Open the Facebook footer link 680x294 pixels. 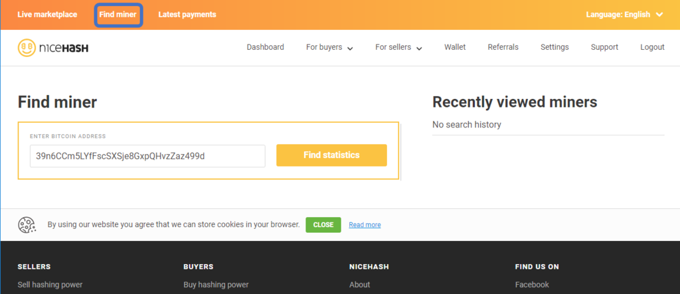point(532,285)
